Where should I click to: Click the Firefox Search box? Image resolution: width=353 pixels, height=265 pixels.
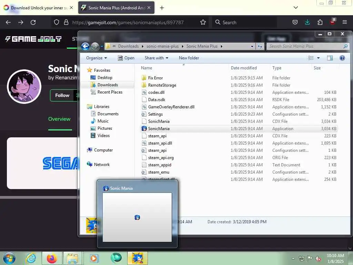coord(244,22)
